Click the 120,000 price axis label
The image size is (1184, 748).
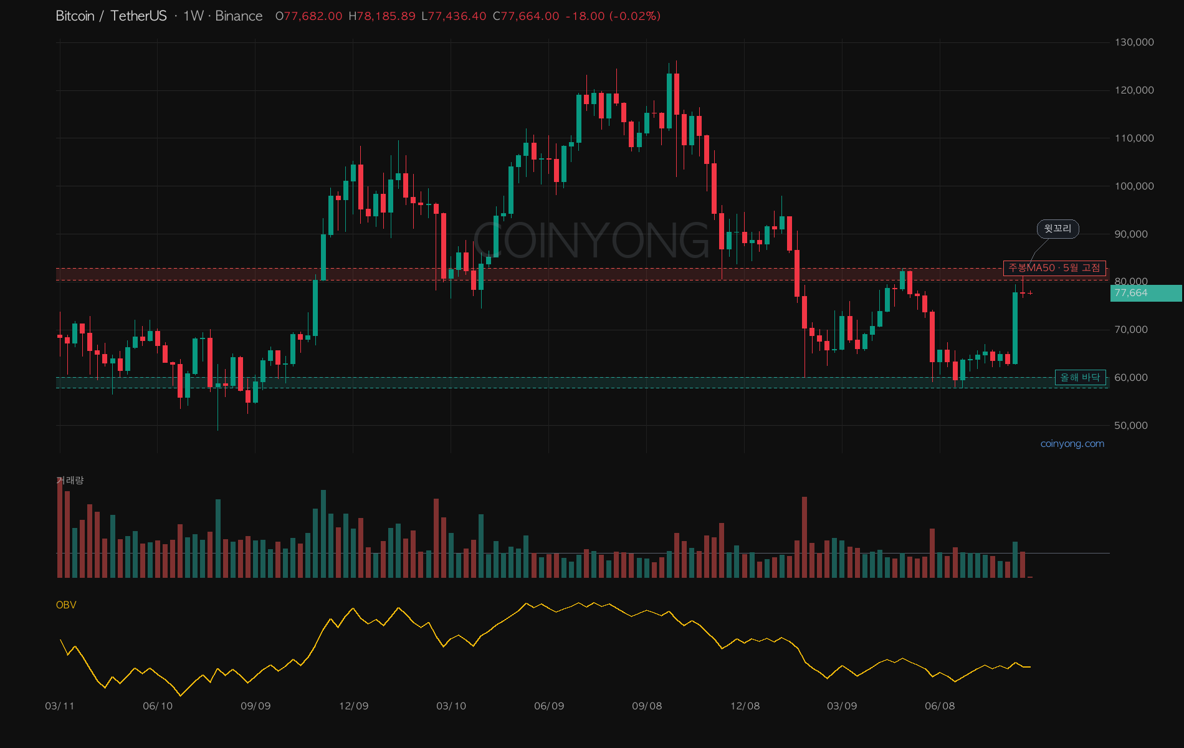[x=1134, y=90]
